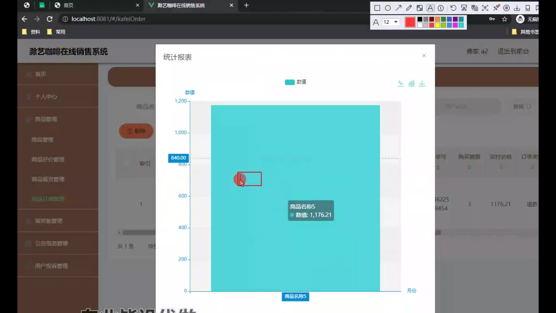Select the arrow drawing tool
The width and height of the screenshot is (556, 313).
(398, 8)
